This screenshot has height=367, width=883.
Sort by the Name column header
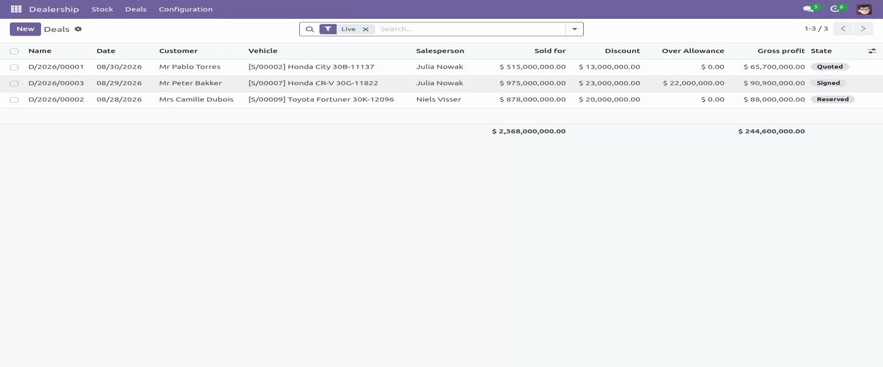(x=40, y=51)
